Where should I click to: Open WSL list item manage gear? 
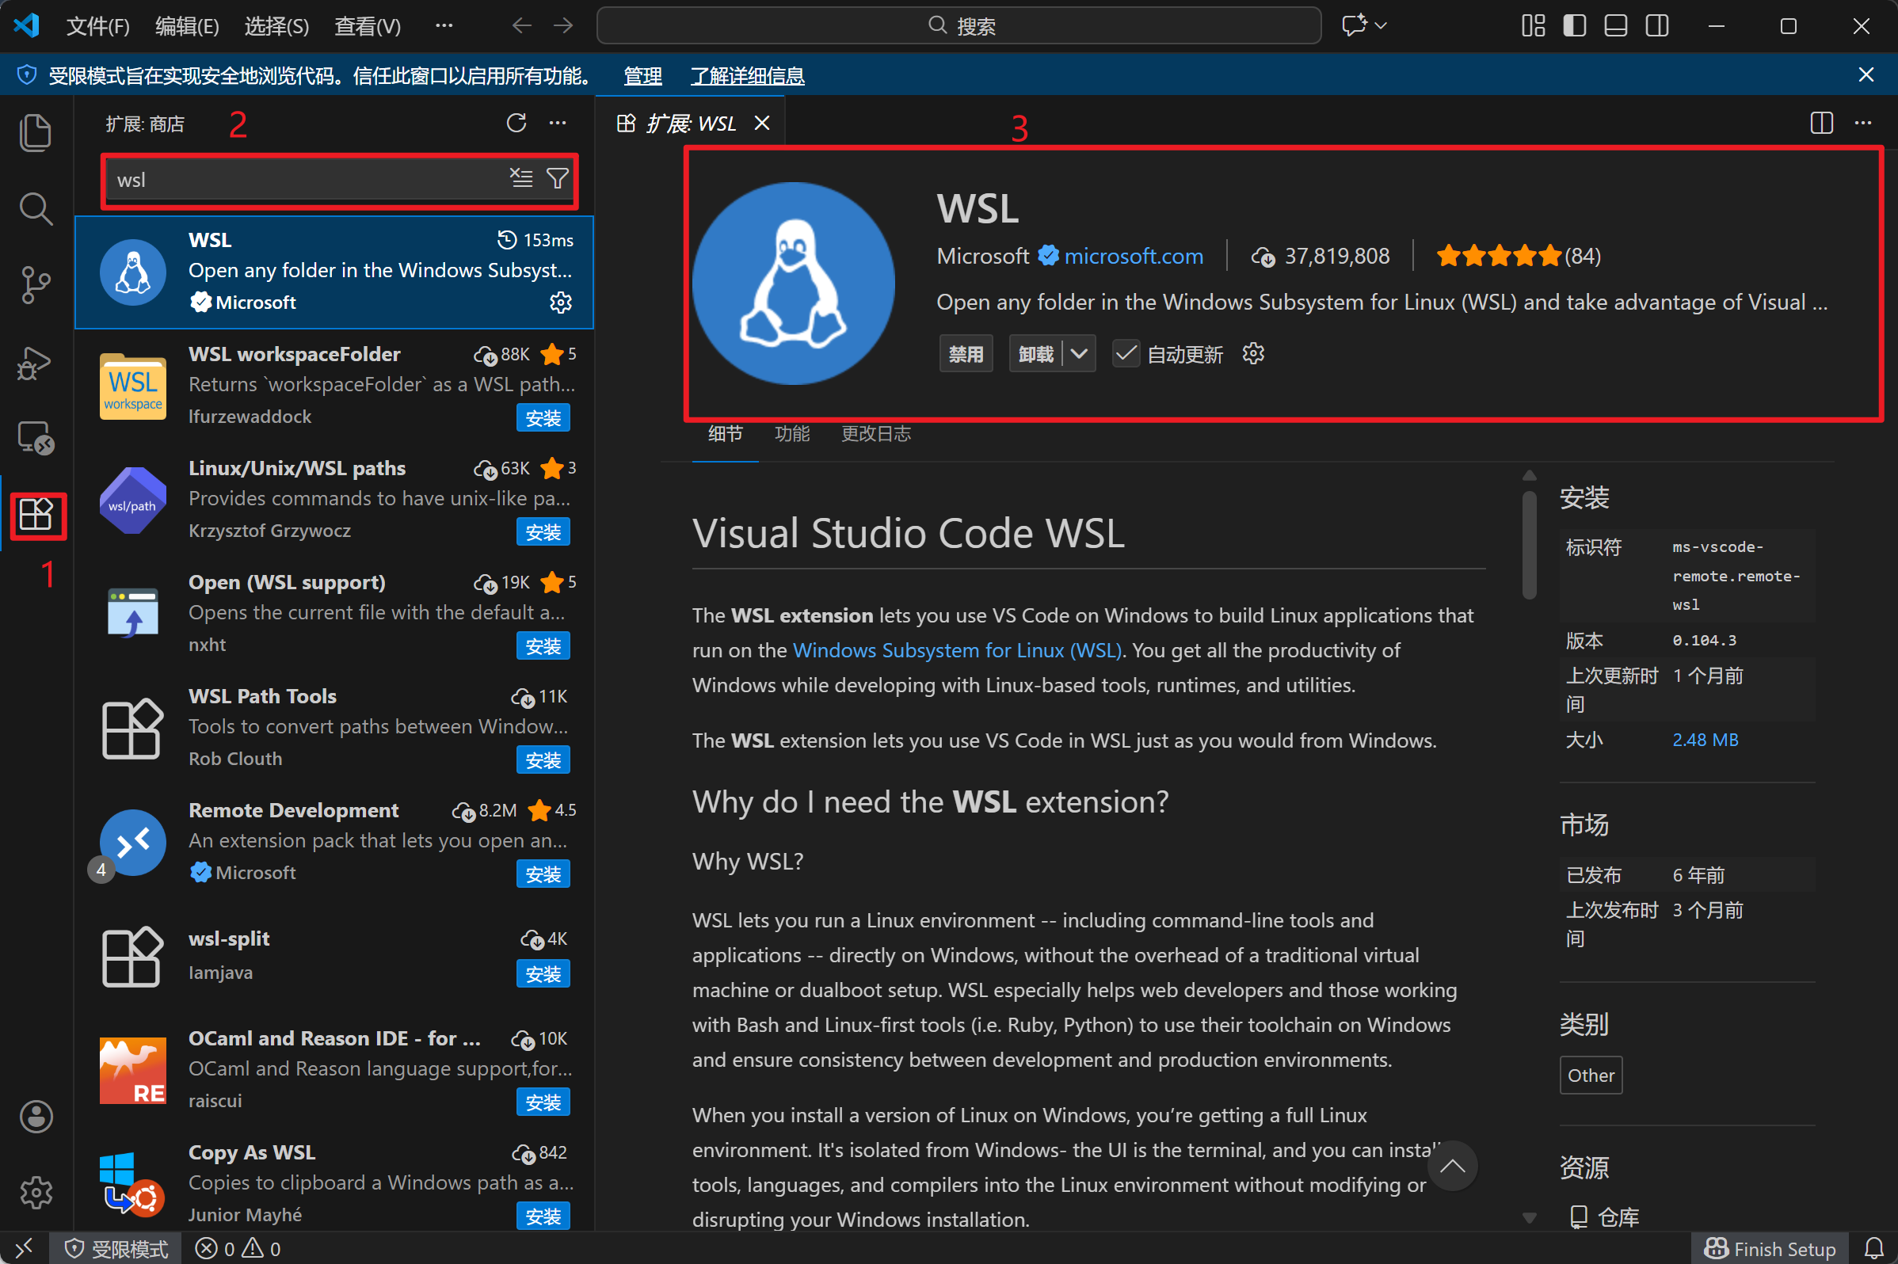560,303
